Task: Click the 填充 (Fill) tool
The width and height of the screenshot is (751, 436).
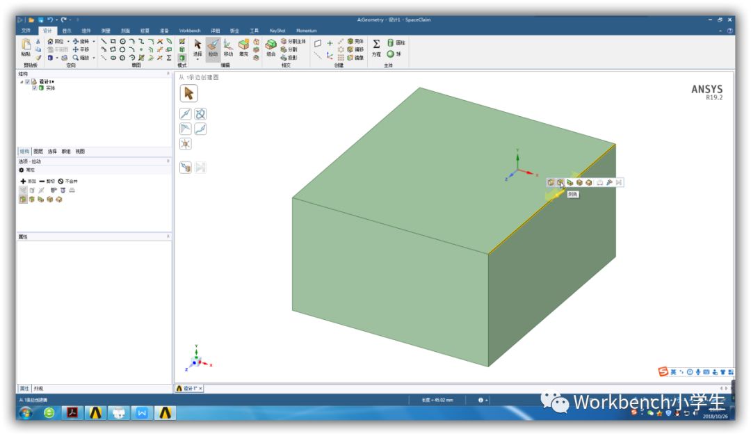Action: pos(244,49)
